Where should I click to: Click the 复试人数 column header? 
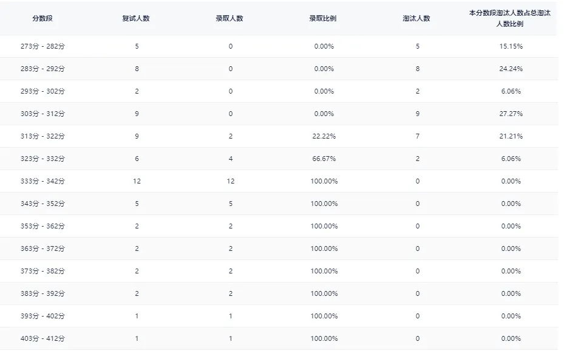coord(136,18)
